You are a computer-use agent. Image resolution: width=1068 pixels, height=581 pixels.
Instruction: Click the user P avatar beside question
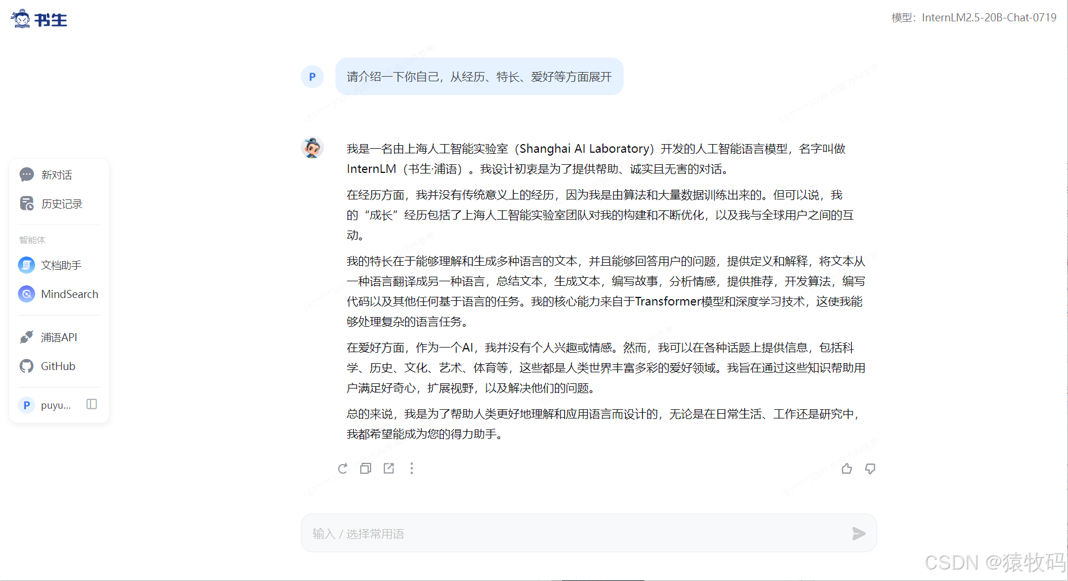coord(312,77)
